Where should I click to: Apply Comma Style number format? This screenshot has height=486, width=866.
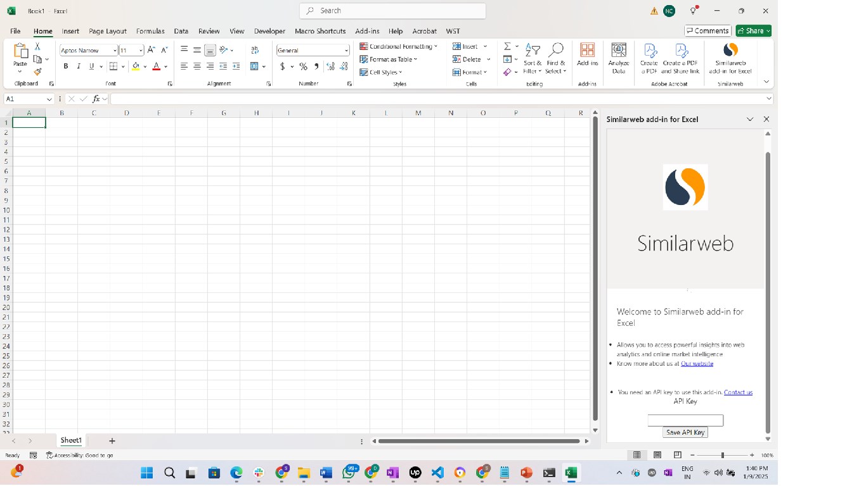(x=316, y=66)
